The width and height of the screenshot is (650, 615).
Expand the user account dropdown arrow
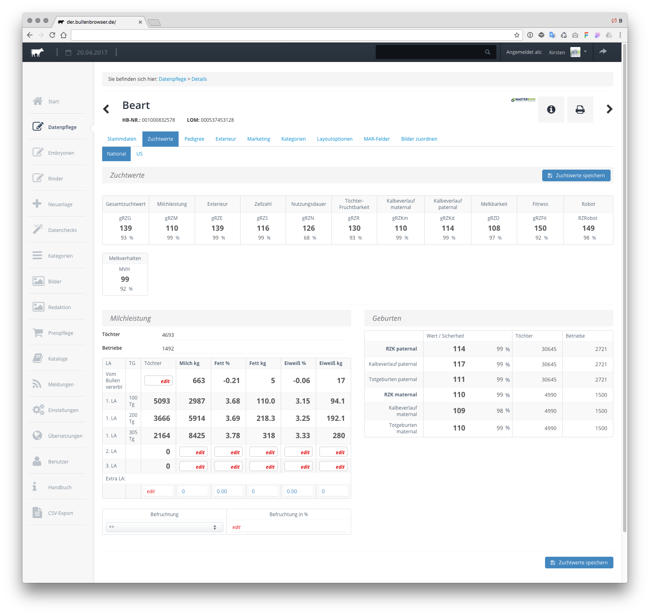point(585,51)
